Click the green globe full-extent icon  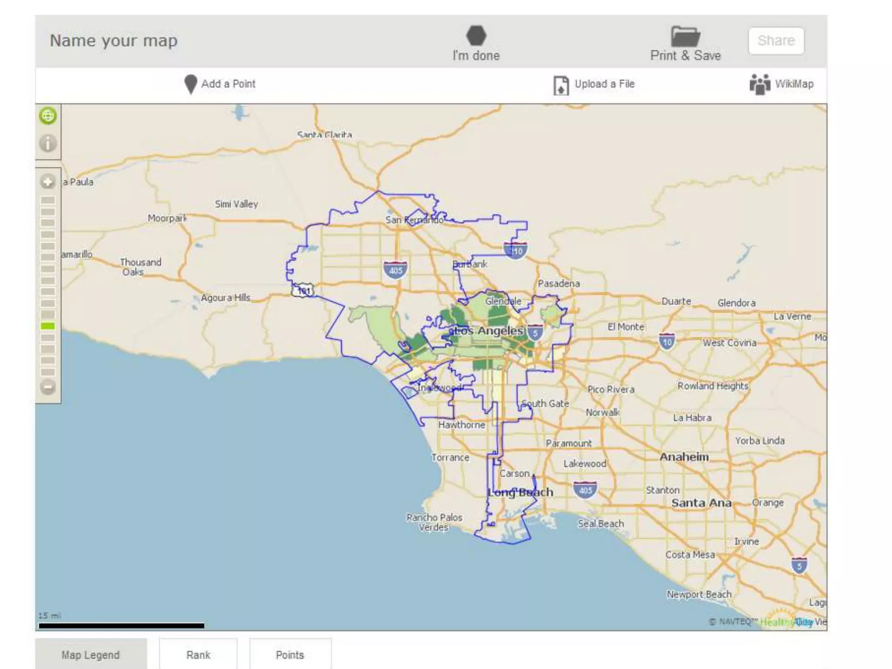tap(48, 116)
